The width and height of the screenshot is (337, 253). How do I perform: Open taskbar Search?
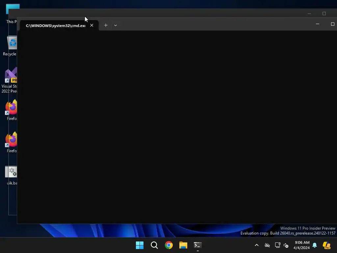click(154, 245)
